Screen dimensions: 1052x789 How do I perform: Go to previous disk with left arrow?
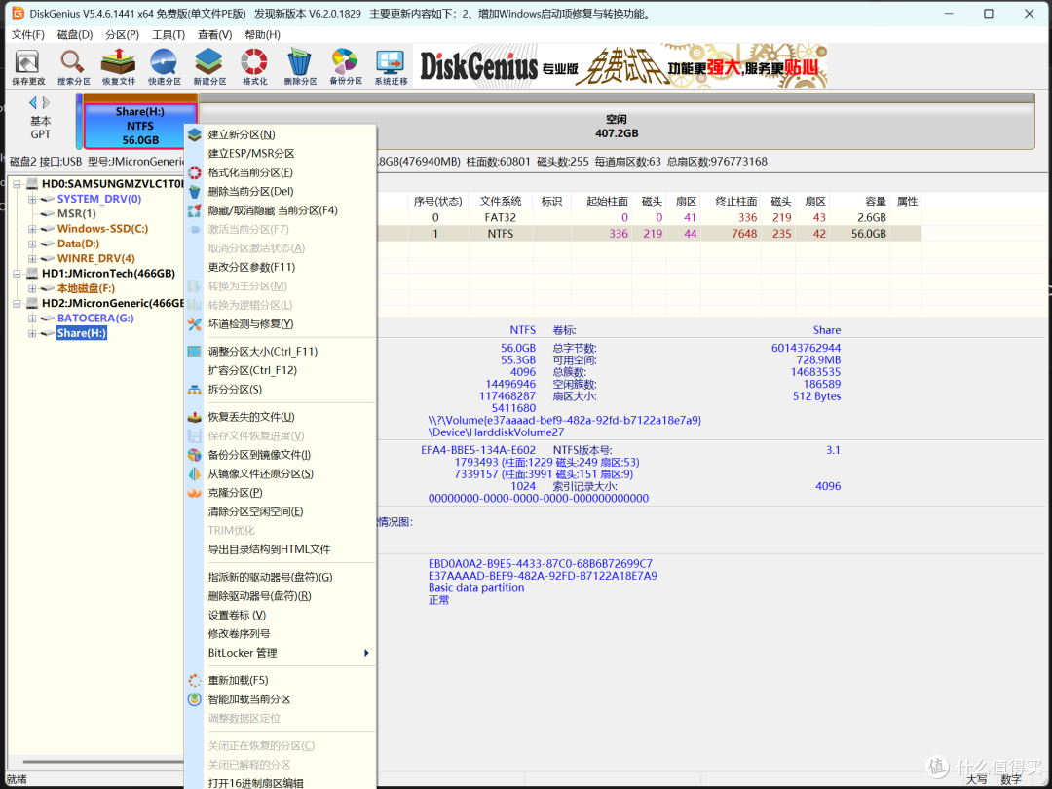click(32, 102)
